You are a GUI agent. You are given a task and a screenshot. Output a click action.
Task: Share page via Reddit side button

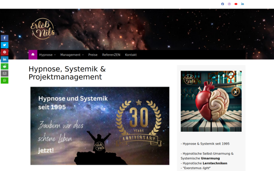(x=5, y=66)
